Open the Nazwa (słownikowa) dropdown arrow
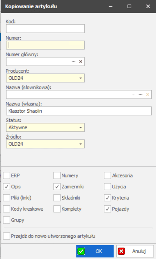This screenshot has width=156, height=259. pyautogui.click(x=134, y=94)
